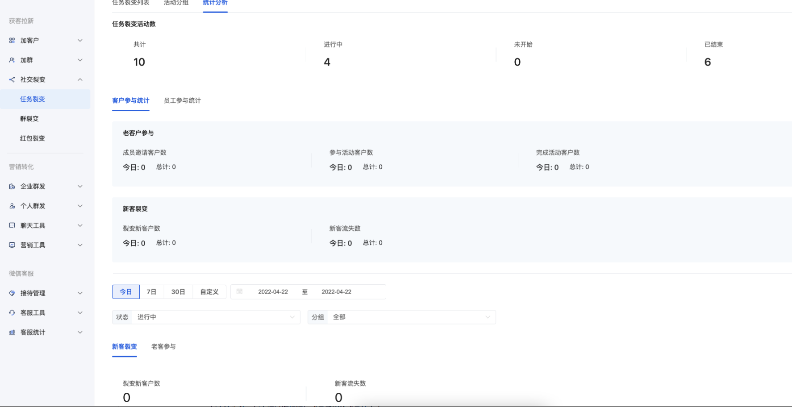Expand the 客服统计 chevron
Viewport: 792px width, 407px height.
point(80,332)
